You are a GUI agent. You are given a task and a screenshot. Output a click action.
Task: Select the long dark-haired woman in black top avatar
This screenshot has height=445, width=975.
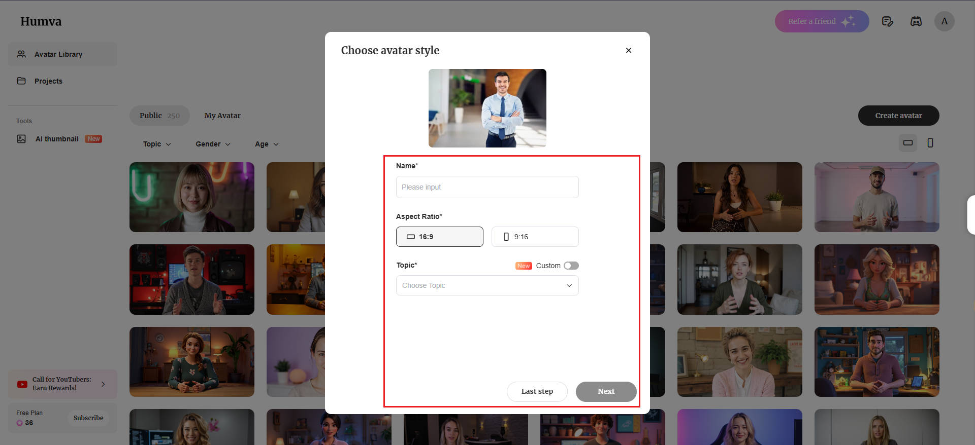(x=740, y=197)
